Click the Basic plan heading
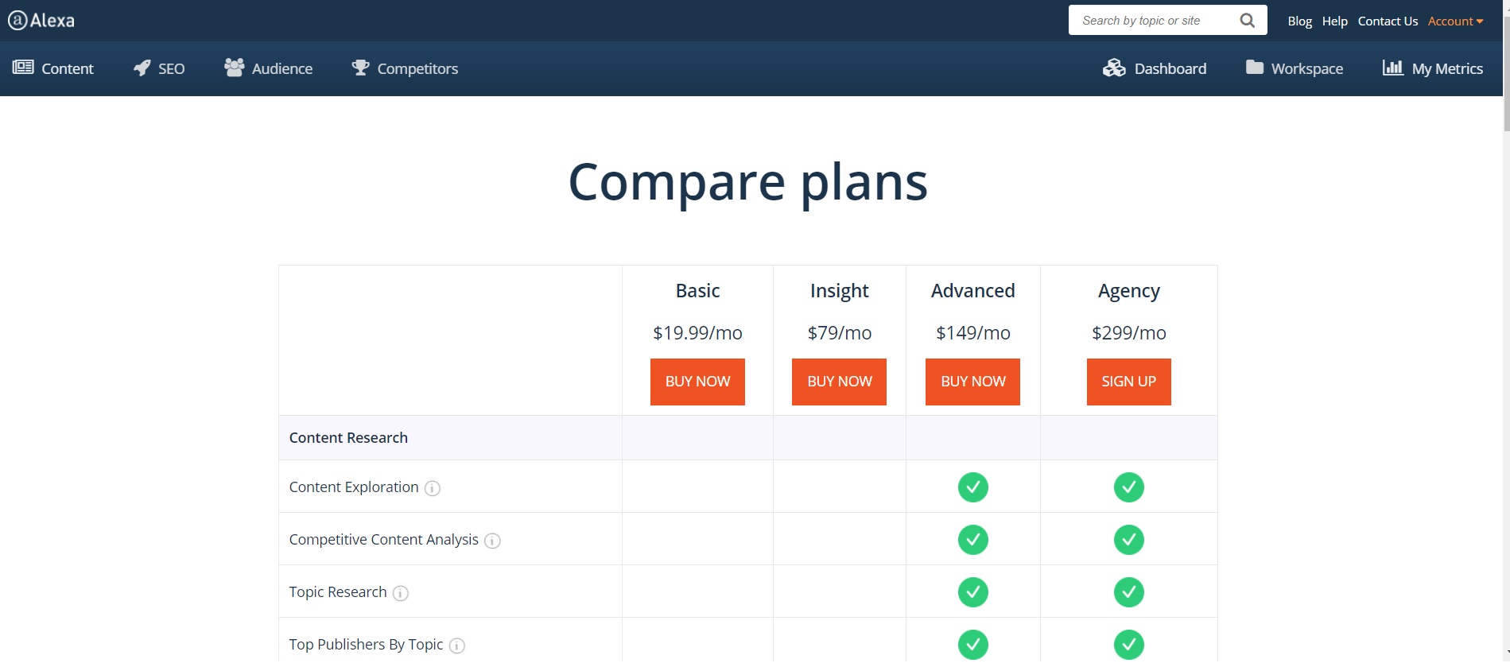Image resolution: width=1510 pixels, height=667 pixels. point(697,291)
